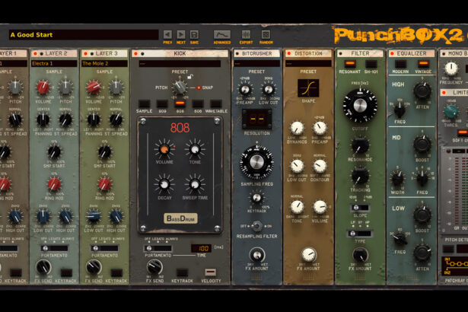Disable the Distortion module power LED
The height and width of the screenshot is (312, 468).
click(x=288, y=54)
